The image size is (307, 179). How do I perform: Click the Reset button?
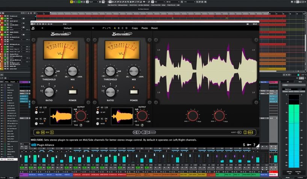click(154, 28)
